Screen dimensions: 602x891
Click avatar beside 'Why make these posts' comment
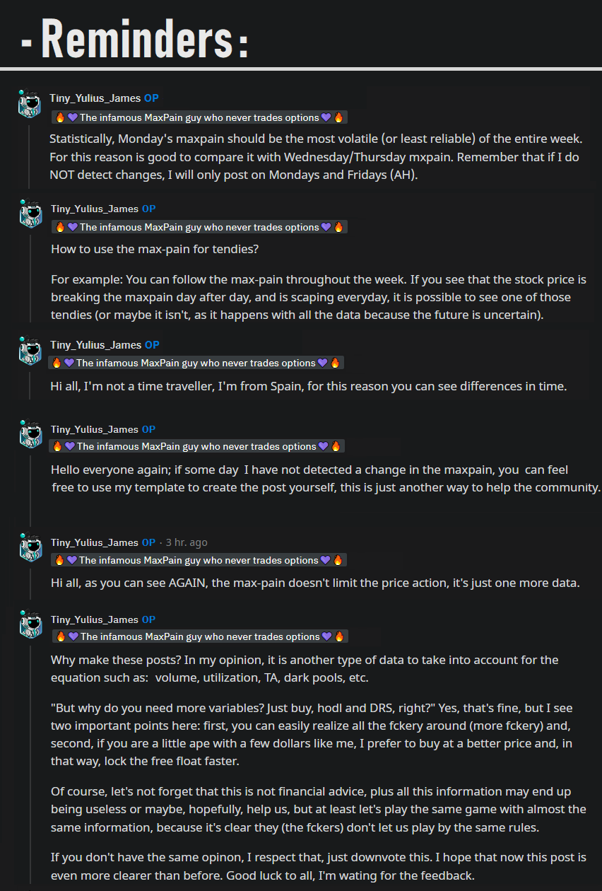coord(30,625)
